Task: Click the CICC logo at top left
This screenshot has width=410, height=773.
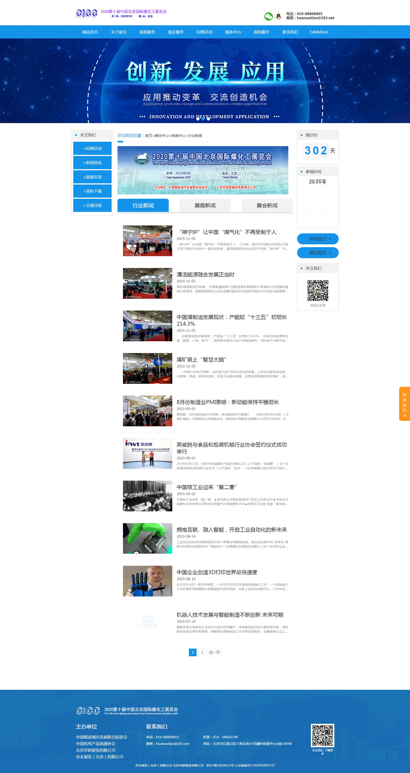Action: point(87,13)
